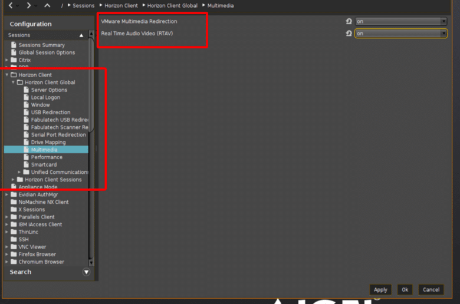Select NoMachine NX Client folder
This screenshot has height=304, width=460.
pos(44,202)
